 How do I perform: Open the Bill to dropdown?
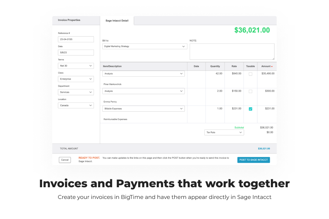pyautogui.click(x=145, y=46)
